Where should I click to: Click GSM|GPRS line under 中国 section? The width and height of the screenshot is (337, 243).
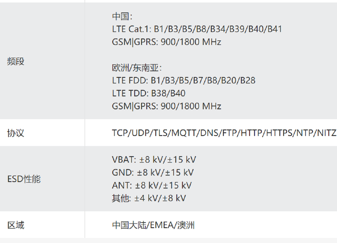(167, 42)
